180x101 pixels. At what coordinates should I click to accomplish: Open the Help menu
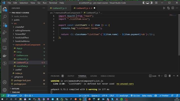pyautogui.click(x=62, y=3)
